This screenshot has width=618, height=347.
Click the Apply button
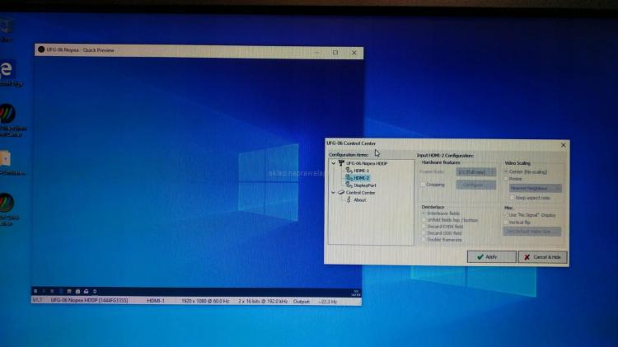pos(491,256)
